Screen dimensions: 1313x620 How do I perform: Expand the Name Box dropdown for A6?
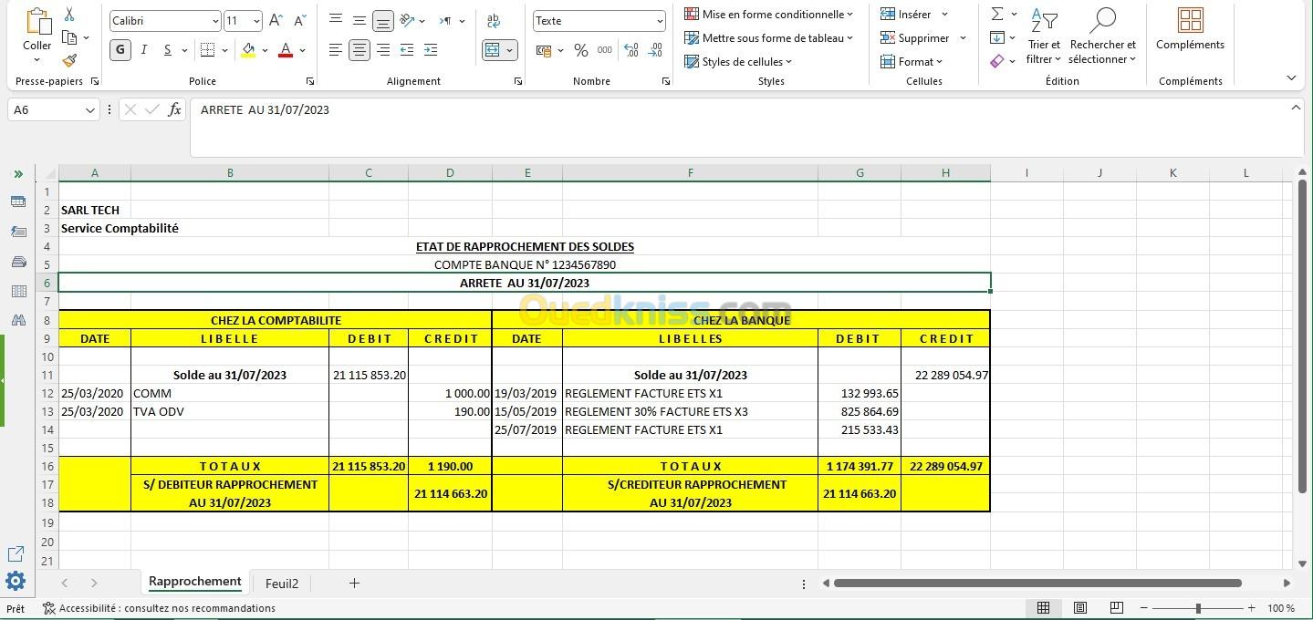tap(89, 110)
